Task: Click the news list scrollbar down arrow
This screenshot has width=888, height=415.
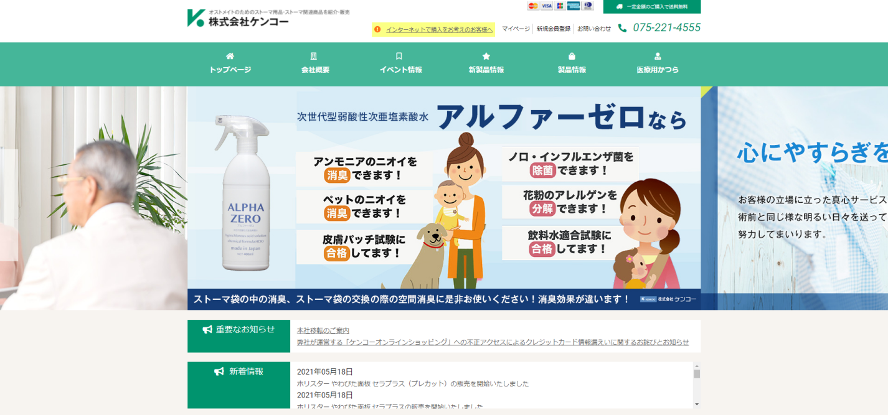Action: (x=697, y=404)
